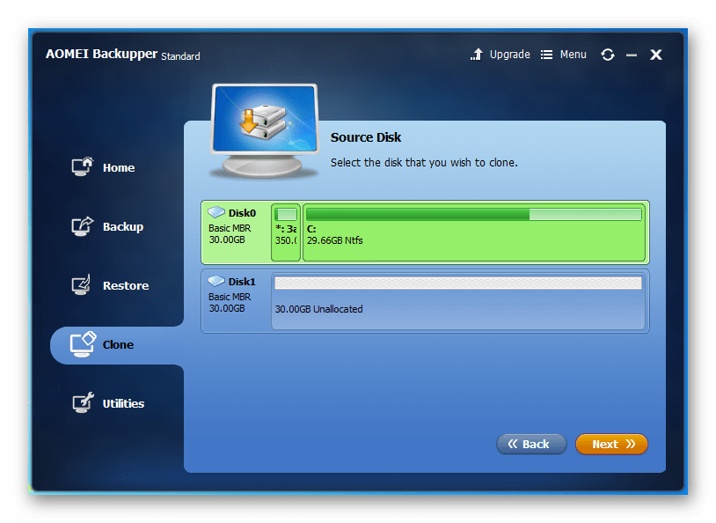The width and height of the screenshot is (716, 523).
Task: Open the Menu dropdown in title bar
Action: point(563,55)
